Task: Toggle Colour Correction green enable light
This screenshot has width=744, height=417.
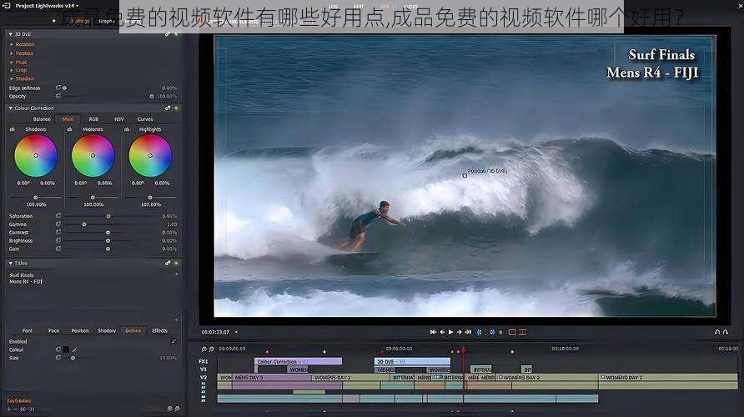Action: point(177,108)
